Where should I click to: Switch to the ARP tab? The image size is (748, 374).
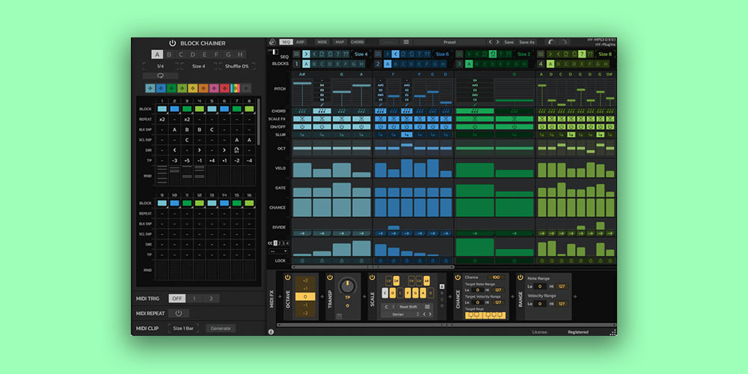[301, 42]
